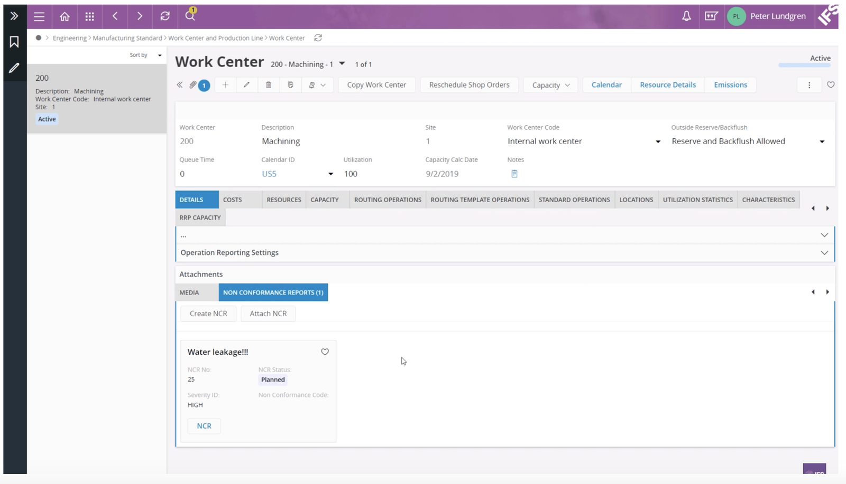Image resolution: width=846 pixels, height=484 pixels.
Task: Select Non Conformance Reports (1) tab
Action: click(273, 292)
